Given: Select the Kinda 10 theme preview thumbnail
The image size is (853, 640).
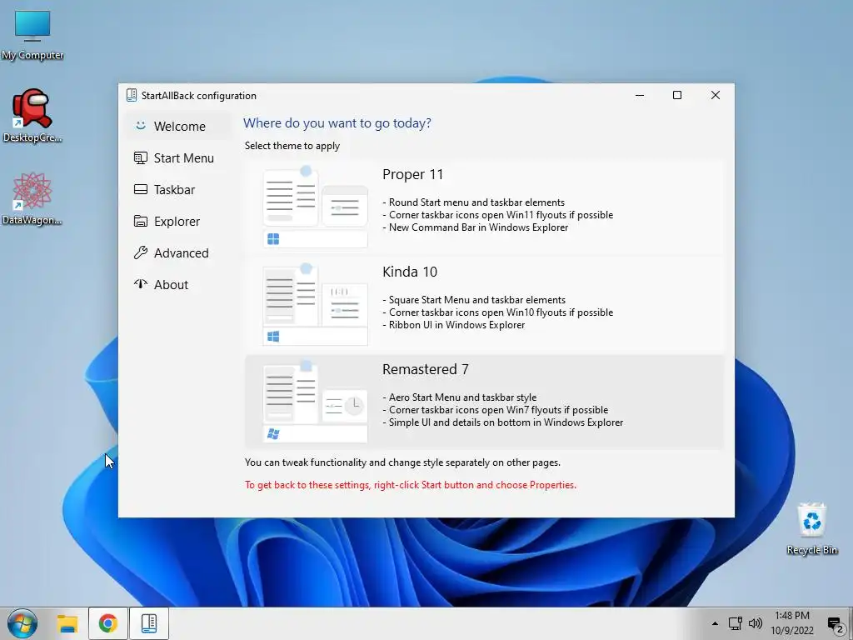Looking at the screenshot, I should 315,304.
